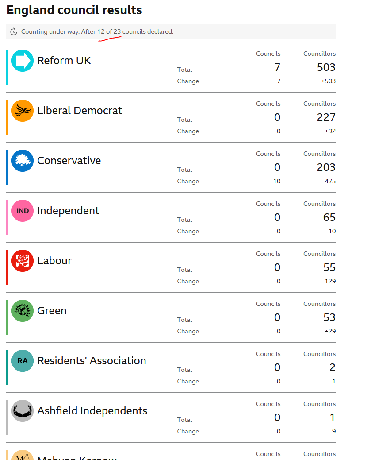
Task: Select the Liberal Democrat party name
Action: pos(80,111)
